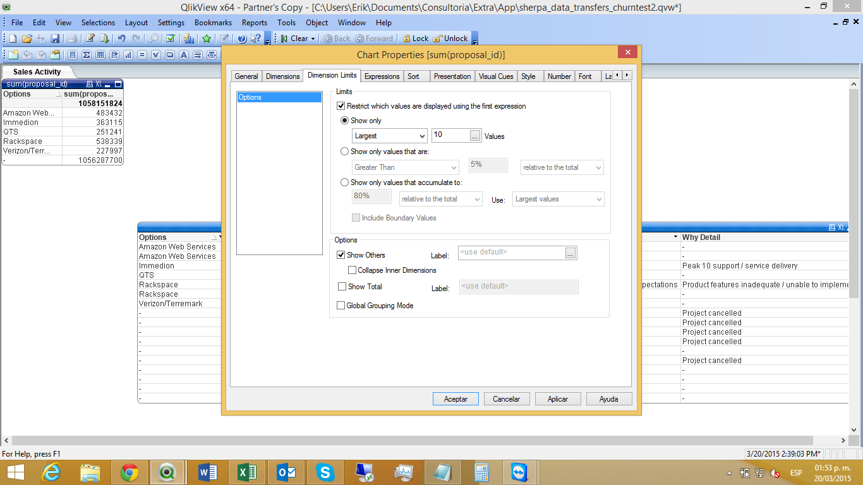863x485 pixels.
Task: Switch to the Dimensions tab
Action: pos(283,76)
